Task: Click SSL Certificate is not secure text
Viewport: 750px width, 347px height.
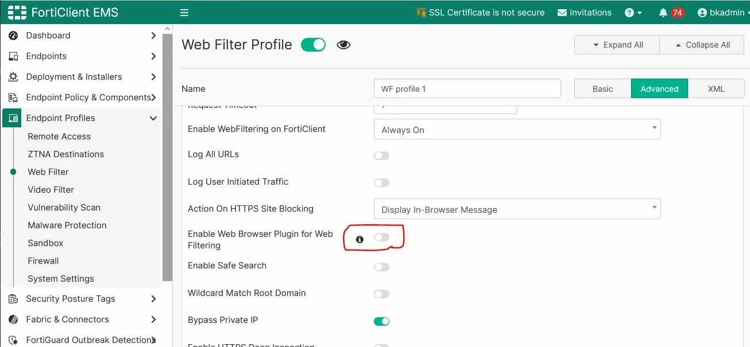Action: click(486, 13)
